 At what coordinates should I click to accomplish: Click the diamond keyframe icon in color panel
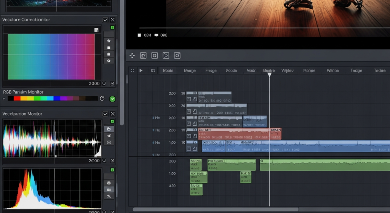[109, 61]
